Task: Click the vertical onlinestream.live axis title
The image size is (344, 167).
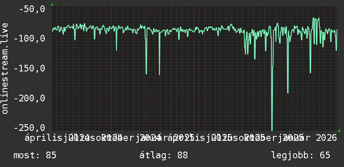Action: (5, 68)
